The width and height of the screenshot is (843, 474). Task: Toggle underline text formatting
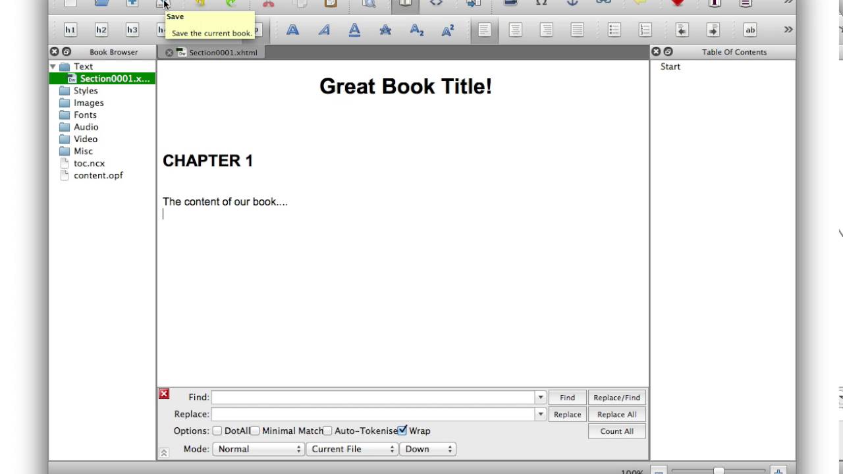click(x=354, y=30)
